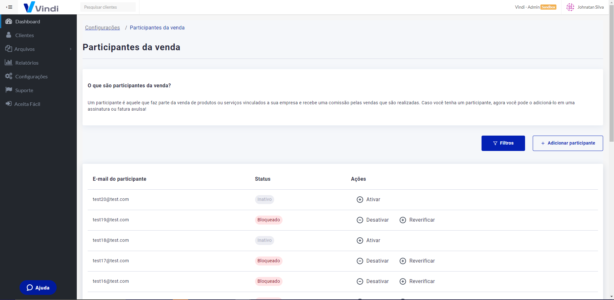Click the Vindi logo

41,7
